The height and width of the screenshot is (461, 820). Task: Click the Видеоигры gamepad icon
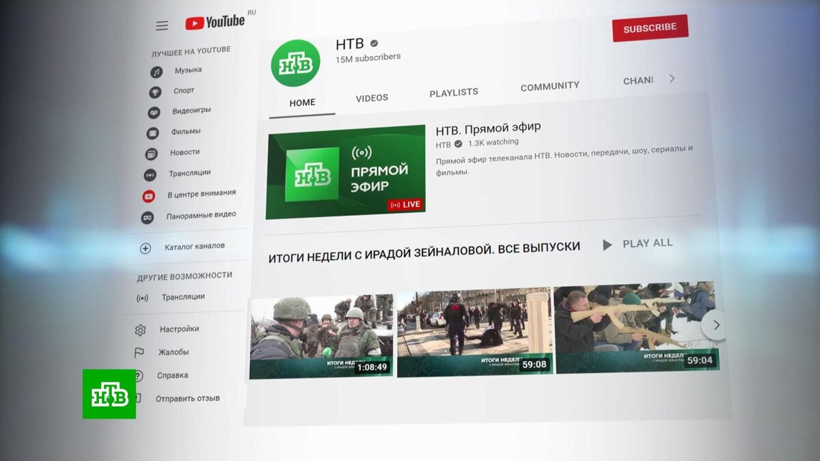point(154,113)
